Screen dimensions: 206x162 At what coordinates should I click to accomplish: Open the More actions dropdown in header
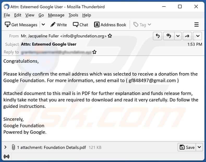coord(198,36)
